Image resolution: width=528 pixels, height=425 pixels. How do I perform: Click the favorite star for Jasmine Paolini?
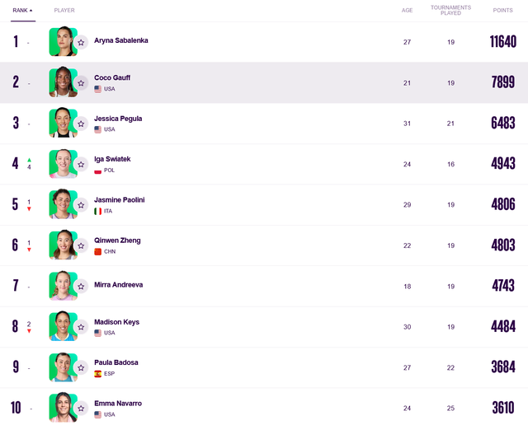click(x=81, y=205)
